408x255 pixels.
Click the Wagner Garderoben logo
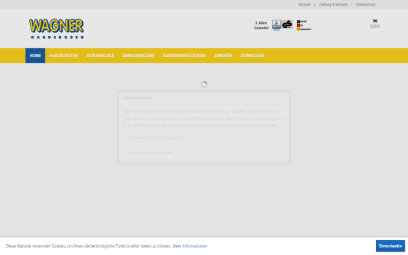(56, 29)
